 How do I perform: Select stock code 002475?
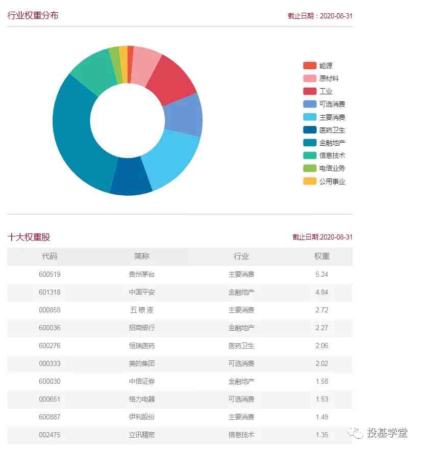pos(49,435)
